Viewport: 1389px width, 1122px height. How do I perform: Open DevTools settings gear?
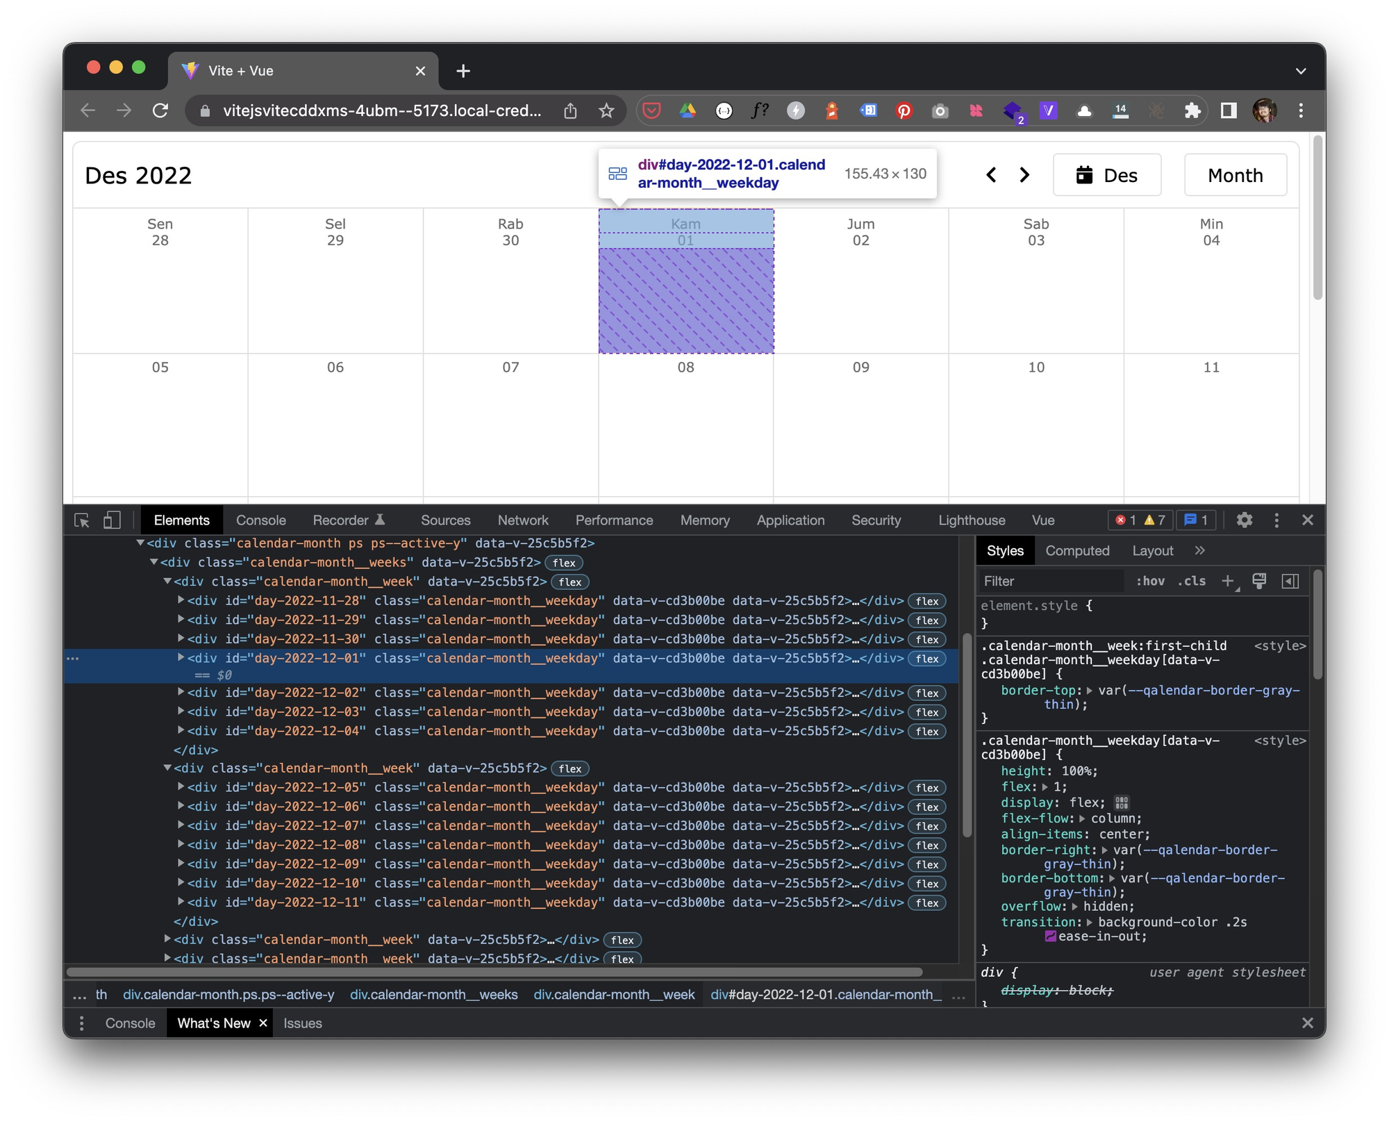pos(1245,520)
